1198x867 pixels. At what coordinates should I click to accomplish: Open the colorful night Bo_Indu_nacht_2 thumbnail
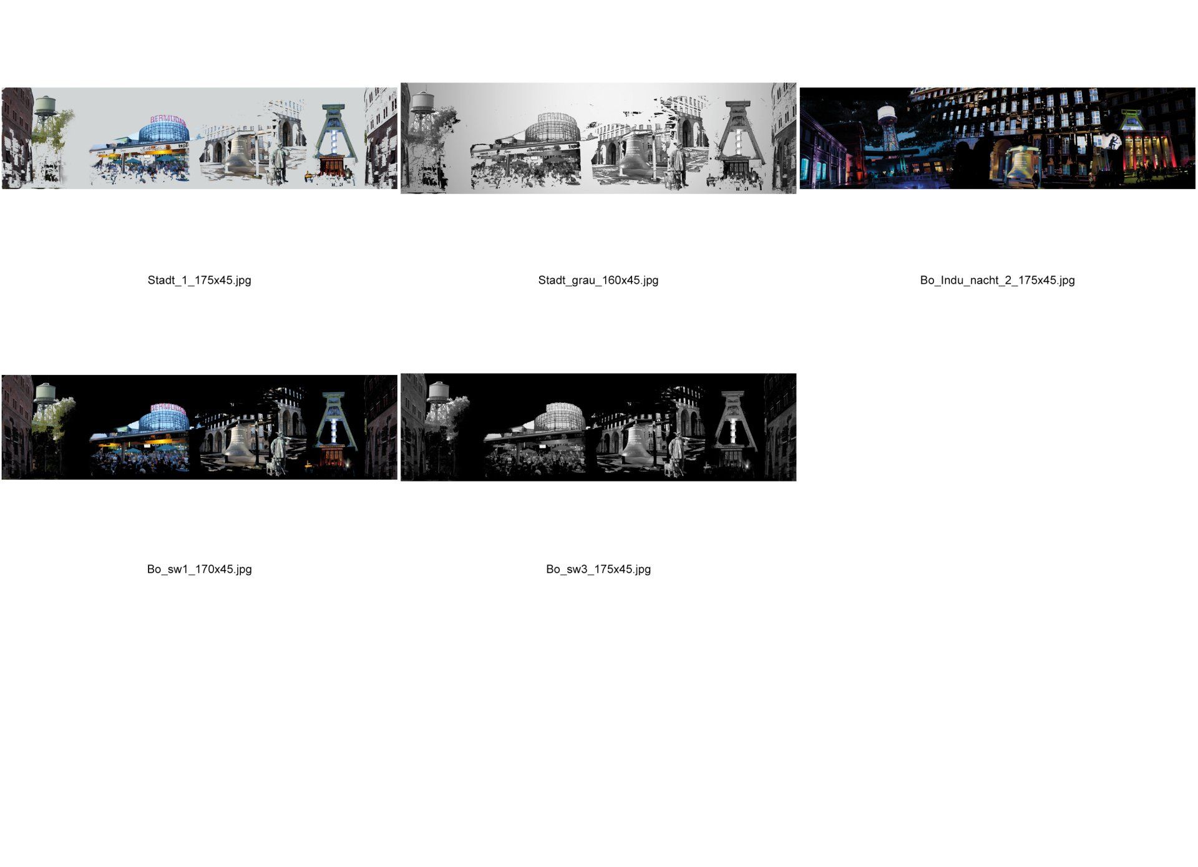997,138
